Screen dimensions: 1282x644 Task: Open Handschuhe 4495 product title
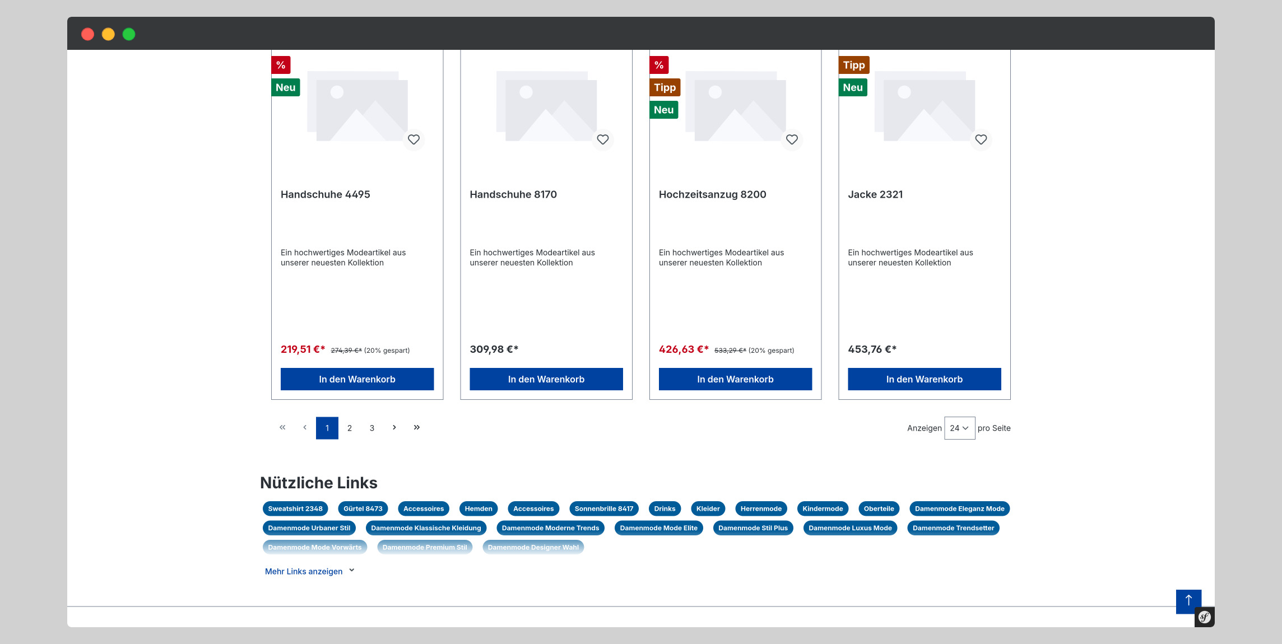(x=326, y=194)
